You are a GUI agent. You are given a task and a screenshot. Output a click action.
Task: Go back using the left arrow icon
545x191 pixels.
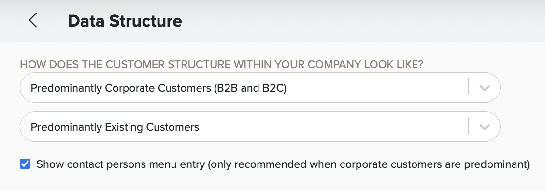33,20
